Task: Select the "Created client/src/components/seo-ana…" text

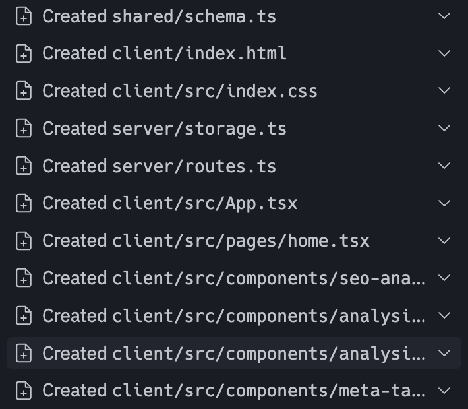Action: point(234,278)
